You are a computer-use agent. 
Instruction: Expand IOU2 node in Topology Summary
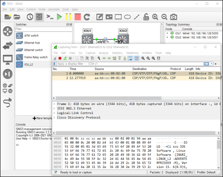[x=167, y=37]
